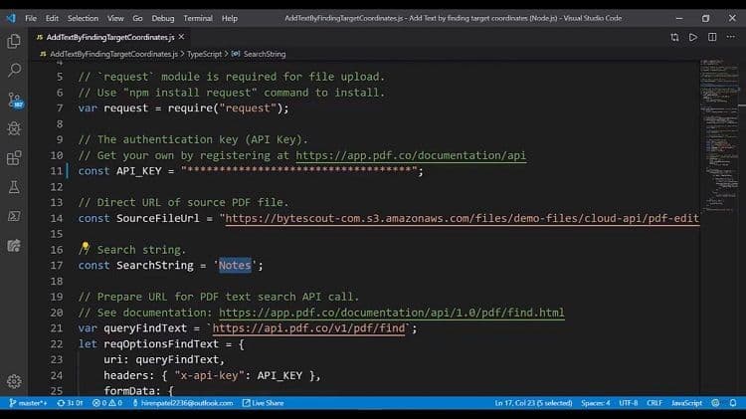This screenshot has width=746, height=419.
Task: Open the Extensions view icon
Action: point(14,157)
